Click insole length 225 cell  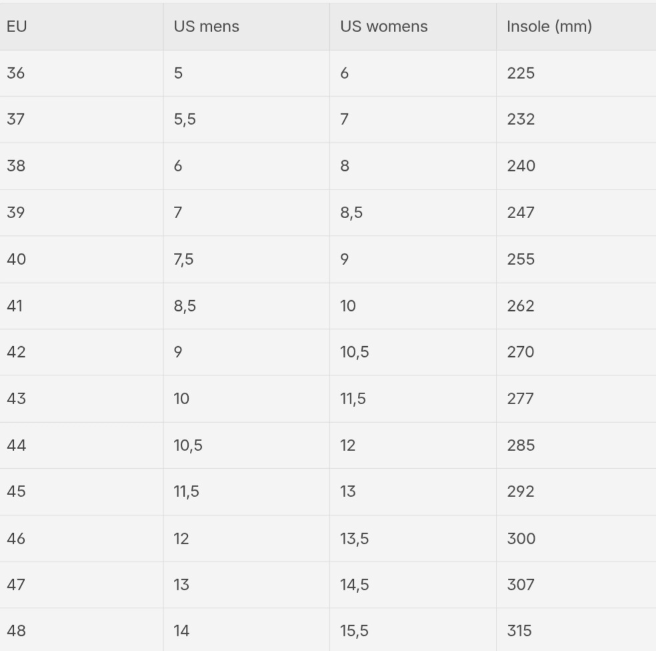point(520,73)
